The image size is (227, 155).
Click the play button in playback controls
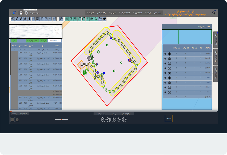[x=114, y=119]
